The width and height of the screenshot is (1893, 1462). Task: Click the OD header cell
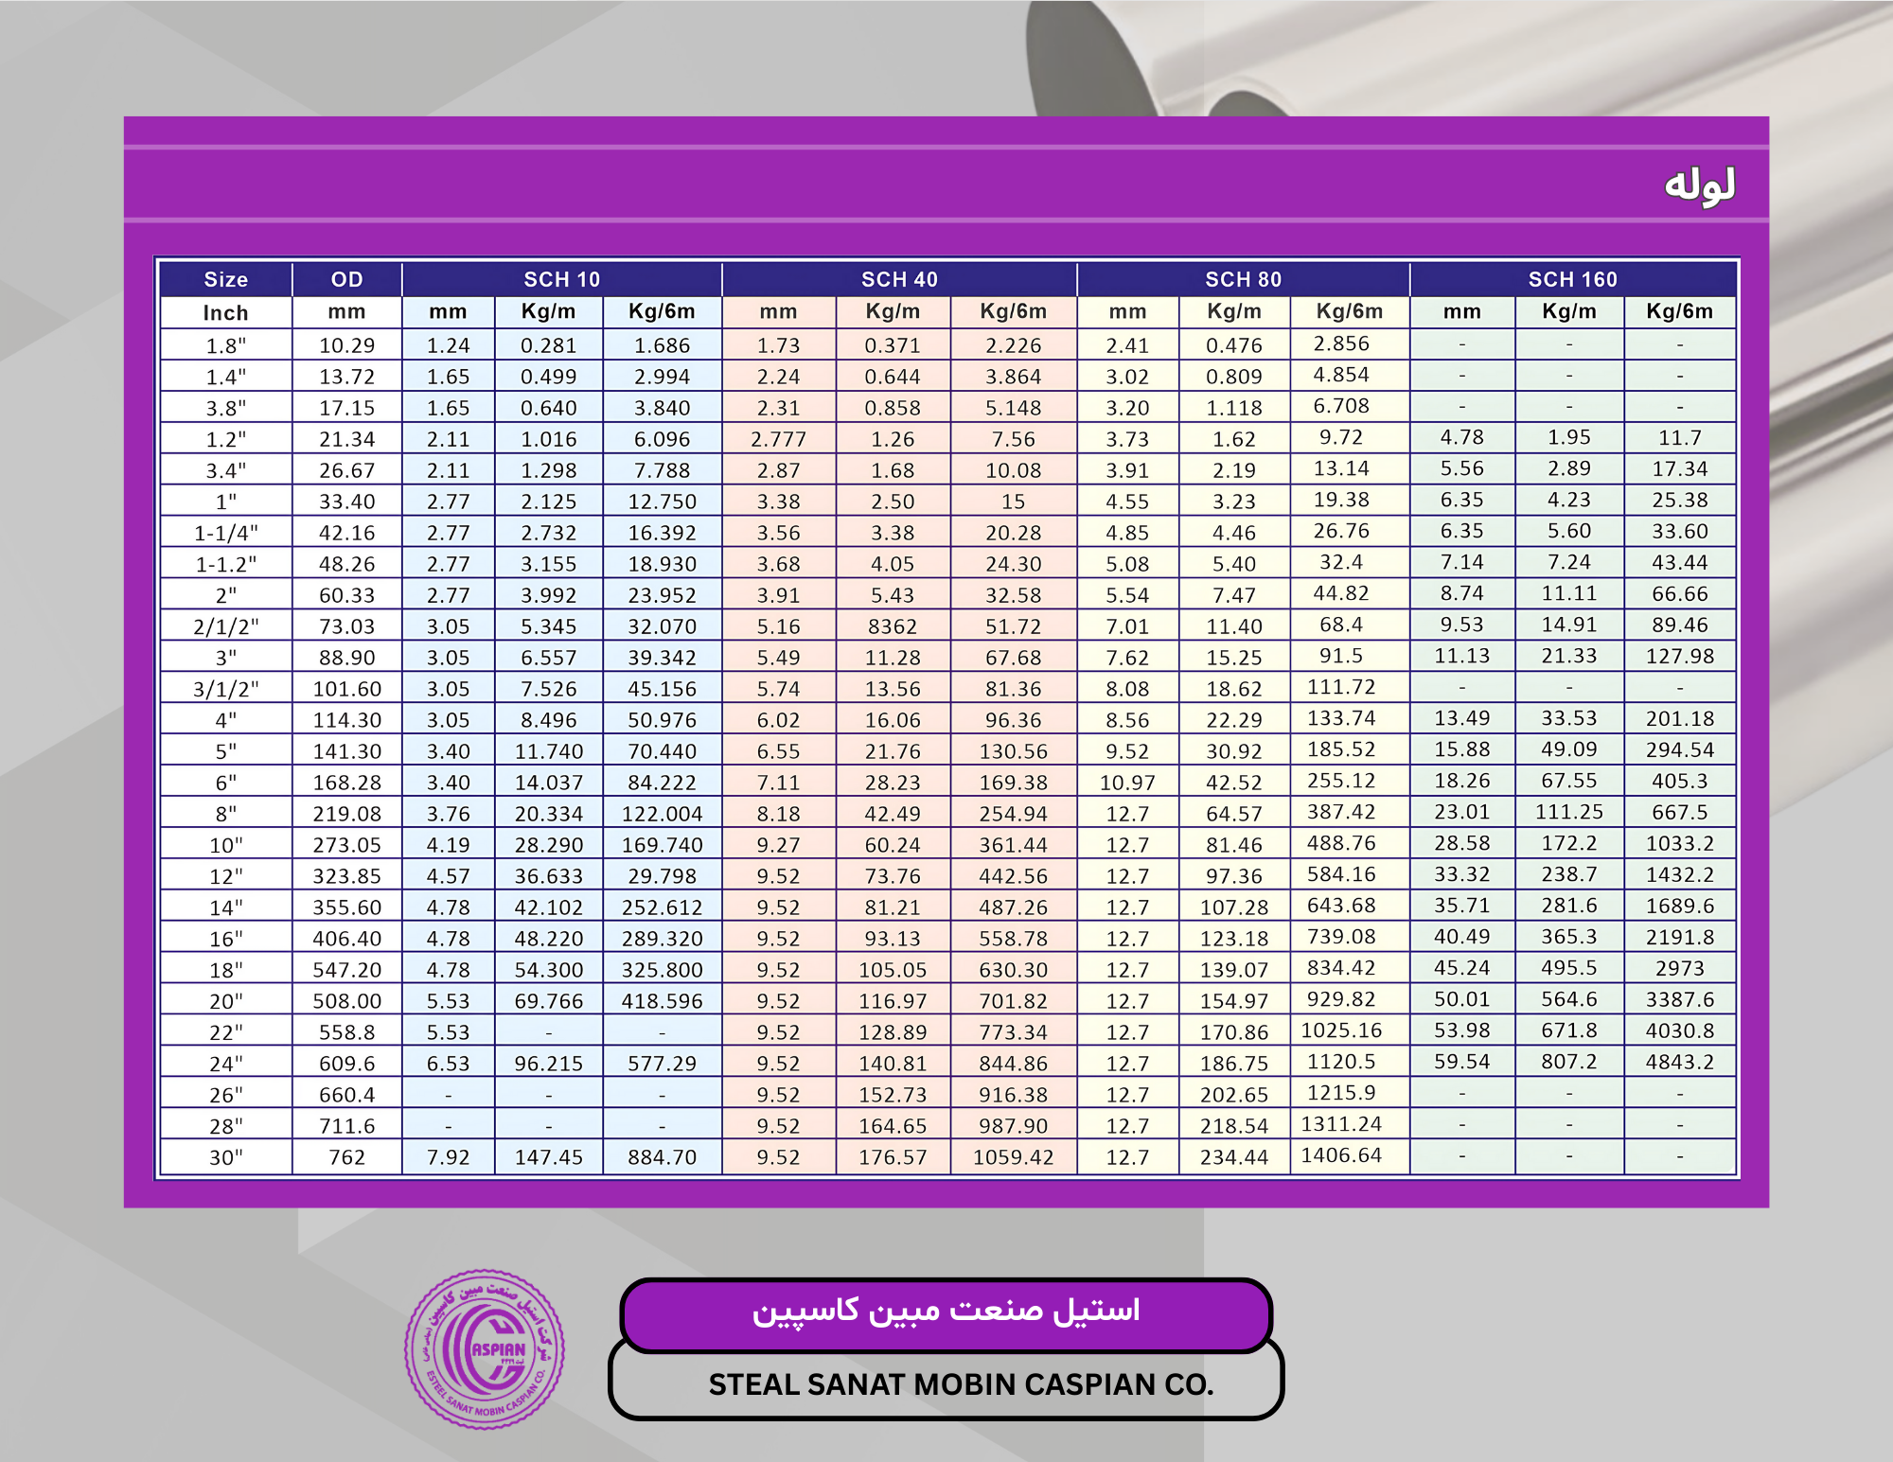click(x=346, y=279)
